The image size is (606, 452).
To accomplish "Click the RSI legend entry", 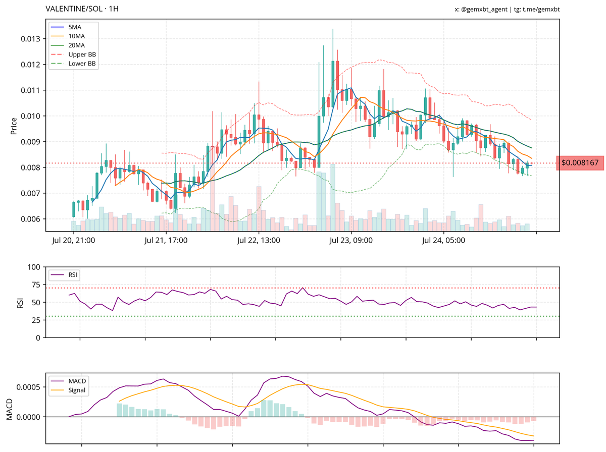I will click(65, 275).
